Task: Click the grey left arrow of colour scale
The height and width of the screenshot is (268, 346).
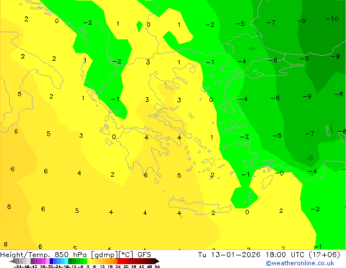Action: coord(13,261)
